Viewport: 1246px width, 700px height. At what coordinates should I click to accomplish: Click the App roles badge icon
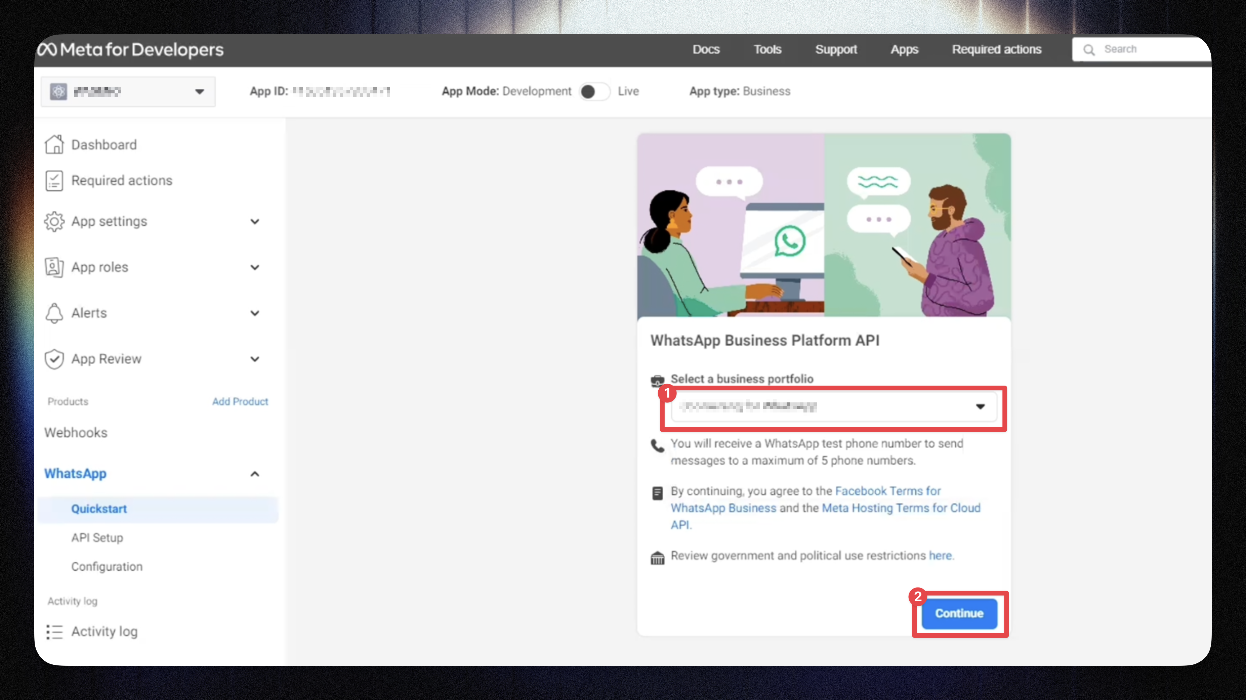point(54,267)
